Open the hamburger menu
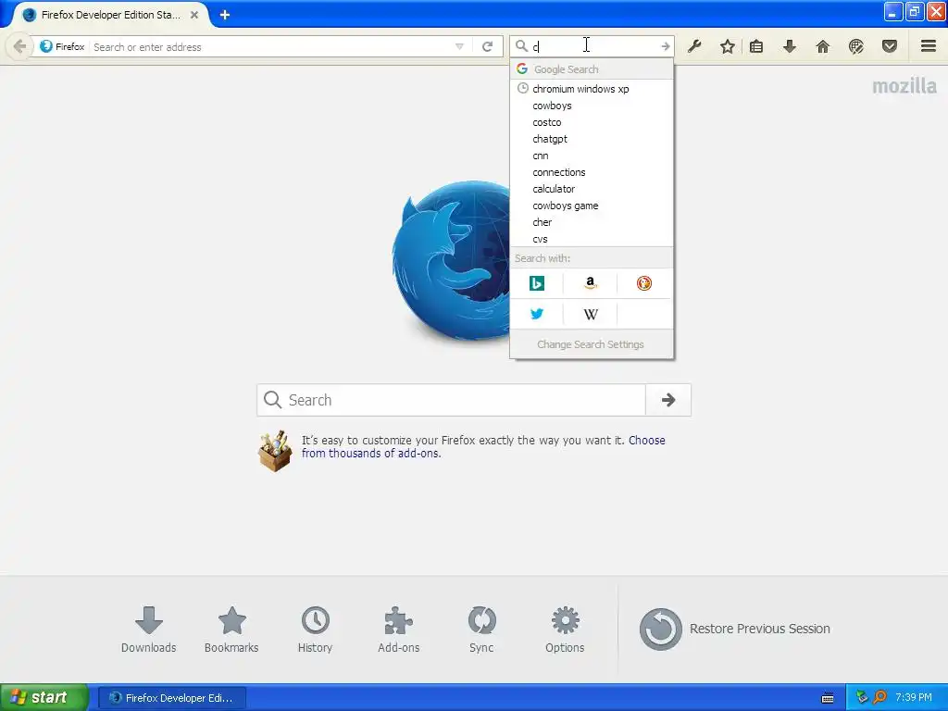Viewport: 948px width, 711px height. pyautogui.click(x=929, y=46)
